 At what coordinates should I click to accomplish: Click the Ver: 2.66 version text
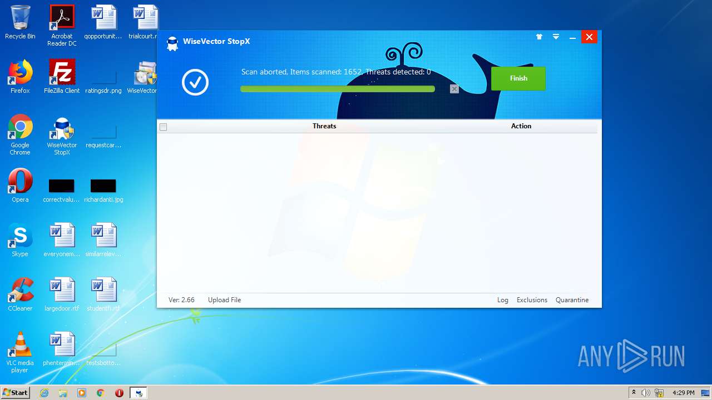coord(181,300)
